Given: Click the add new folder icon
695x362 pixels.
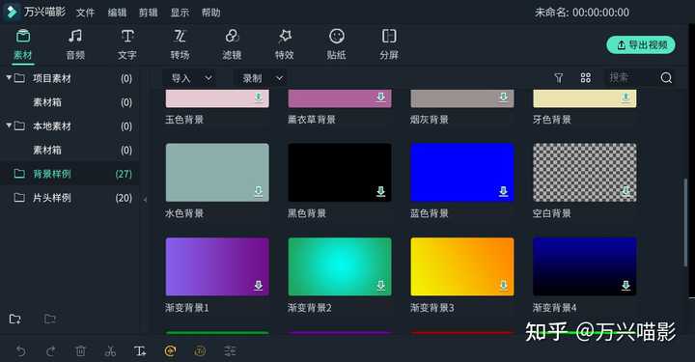Looking at the screenshot, I should (x=15, y=319).
